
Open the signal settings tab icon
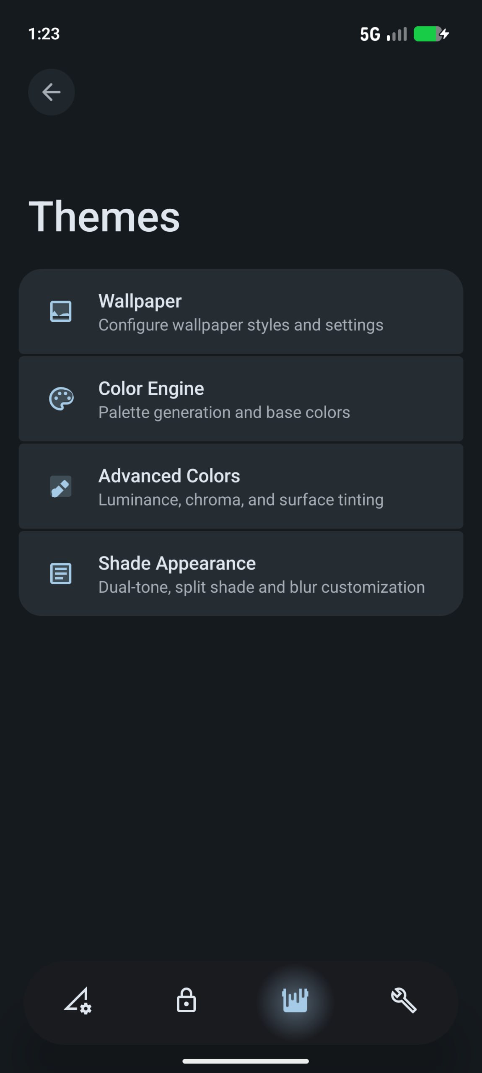tap(78, 1000)
